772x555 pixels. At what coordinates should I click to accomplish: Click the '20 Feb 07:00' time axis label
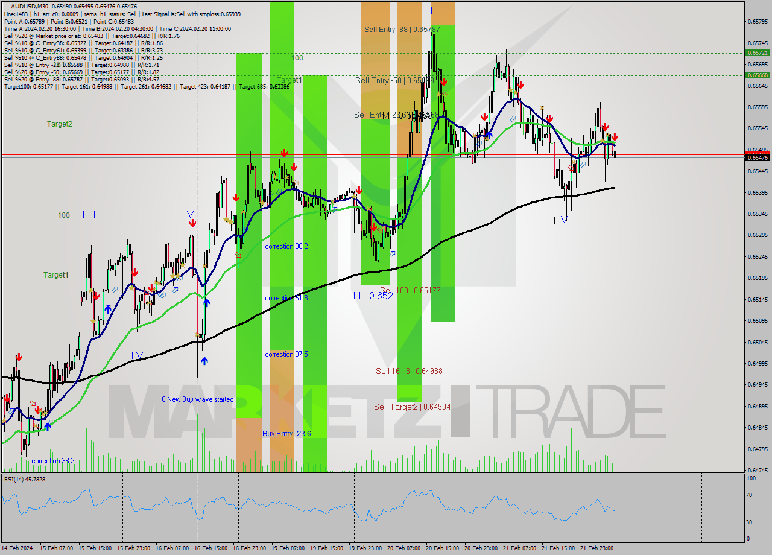point(403,548)
